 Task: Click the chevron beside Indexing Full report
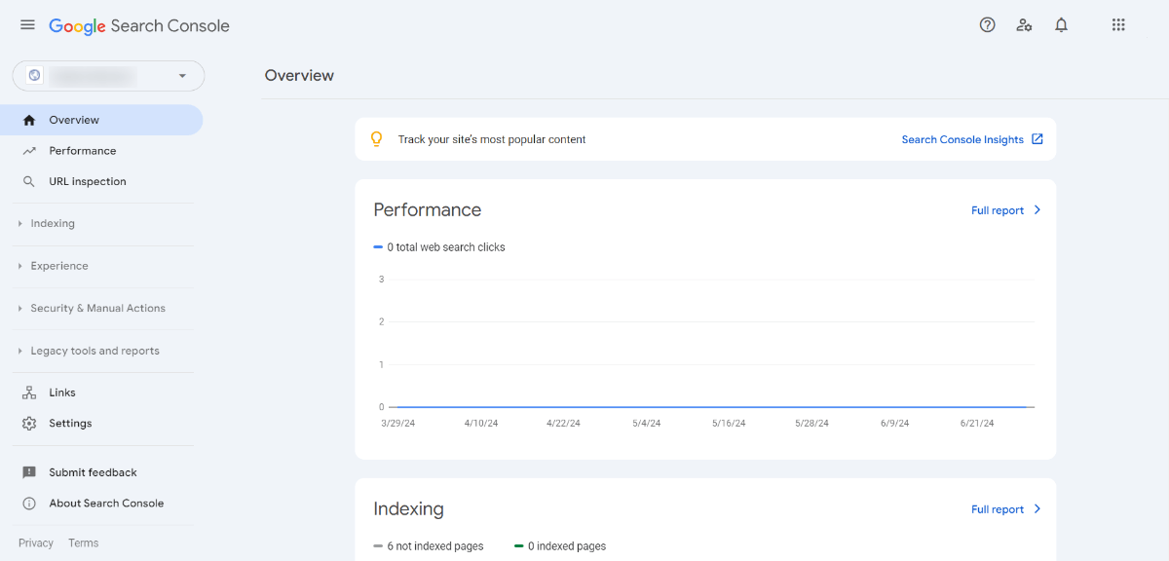point(1037,509)
